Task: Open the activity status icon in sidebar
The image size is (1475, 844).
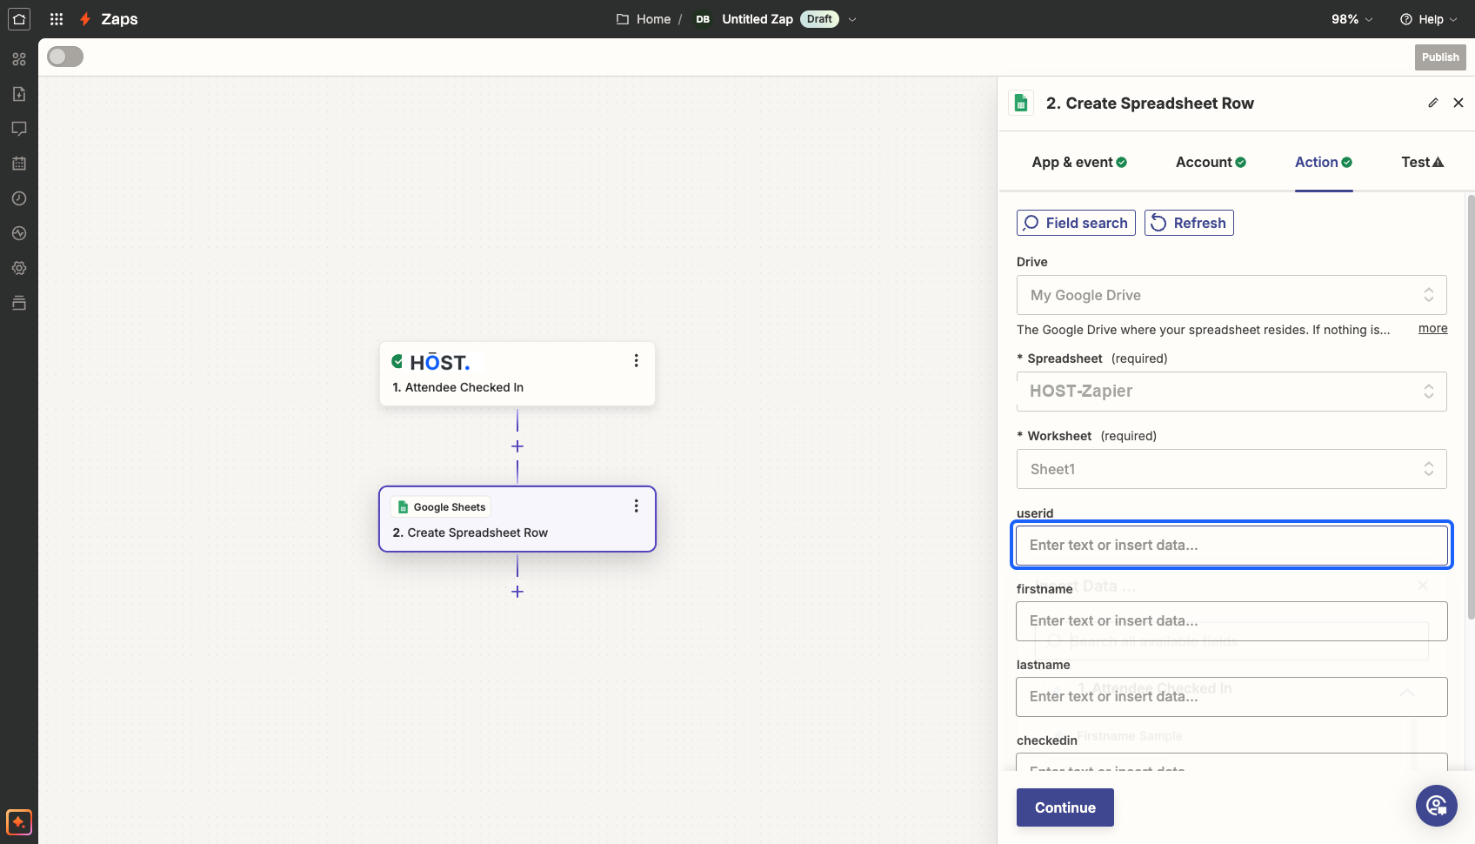Action: click(x=19, y=233)
